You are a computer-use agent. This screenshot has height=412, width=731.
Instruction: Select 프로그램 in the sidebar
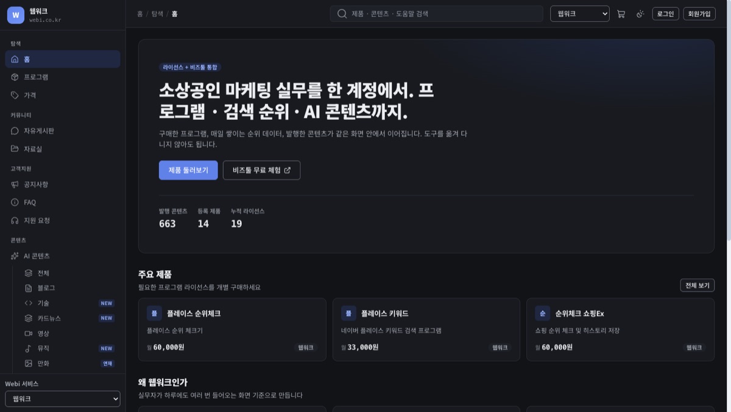tap(63, 77)
